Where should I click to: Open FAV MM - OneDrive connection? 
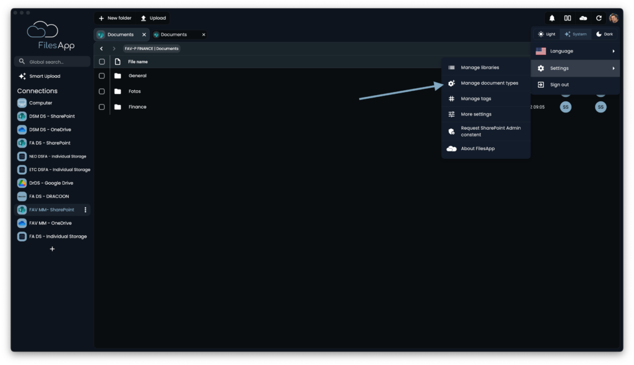[52, 223]
